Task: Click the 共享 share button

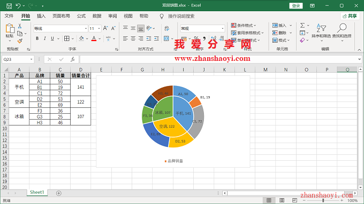Action: [350, 16]
